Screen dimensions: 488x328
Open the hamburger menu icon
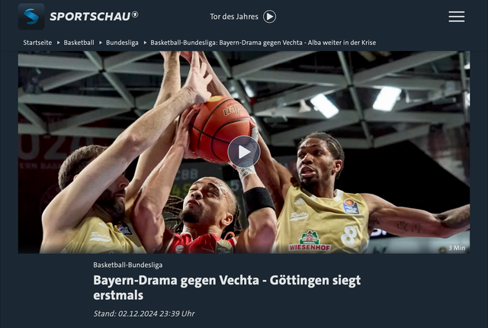[457, 17]
